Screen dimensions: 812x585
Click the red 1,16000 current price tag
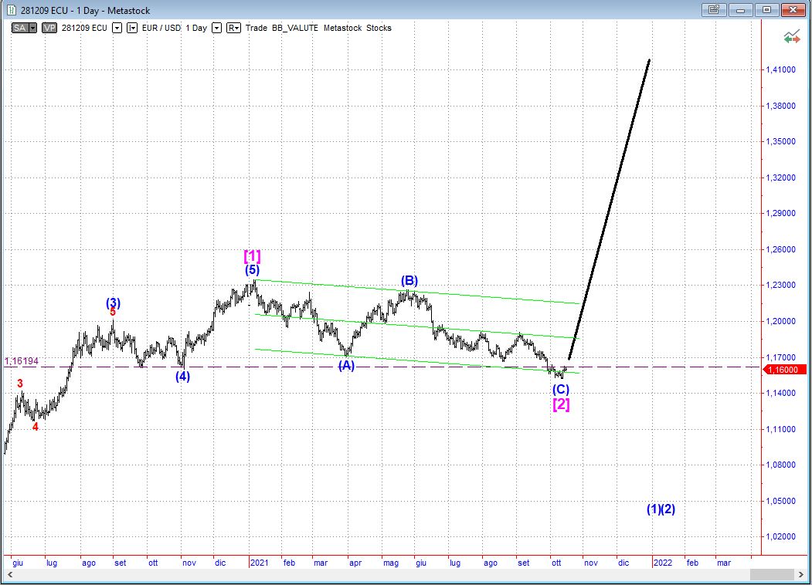point(786,370)
